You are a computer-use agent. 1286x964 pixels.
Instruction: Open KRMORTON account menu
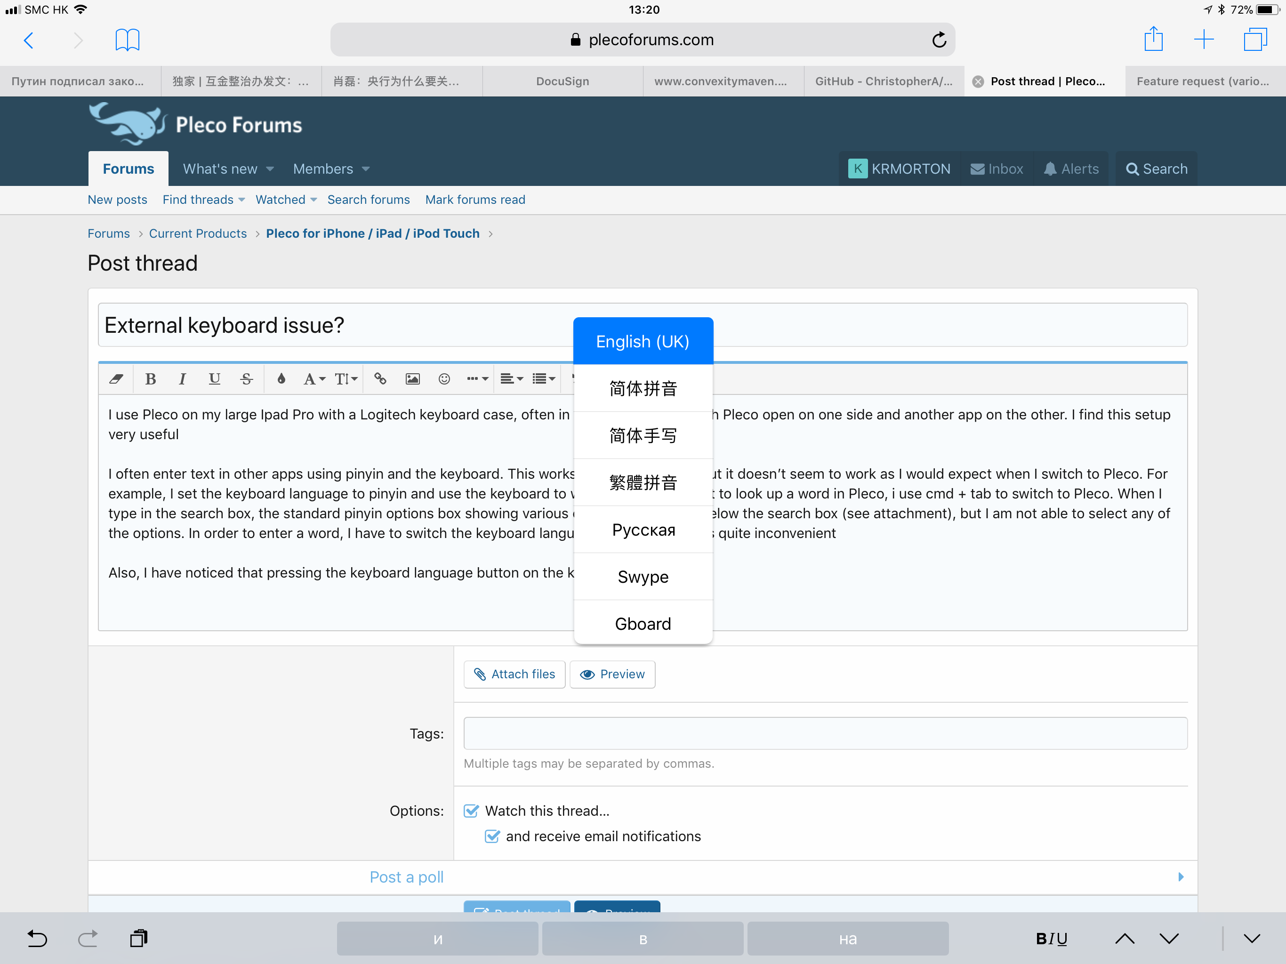coord(900,169)
